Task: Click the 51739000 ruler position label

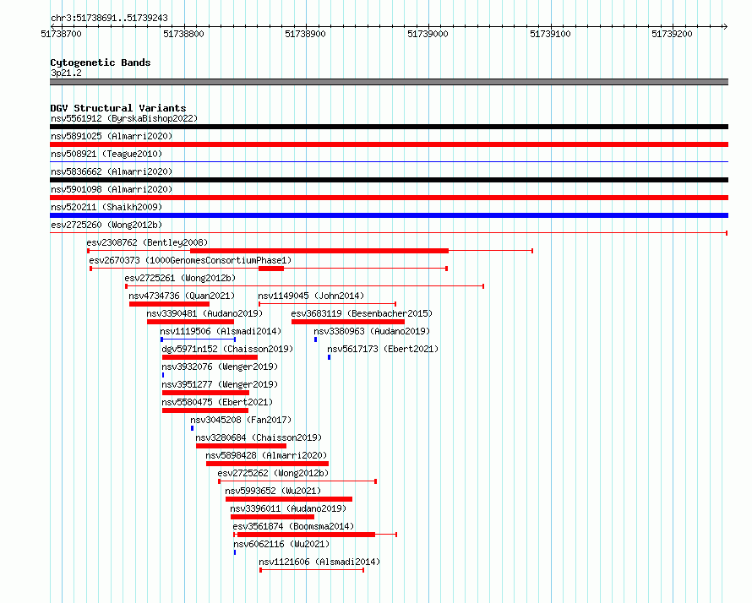Action: pos(428,34)
